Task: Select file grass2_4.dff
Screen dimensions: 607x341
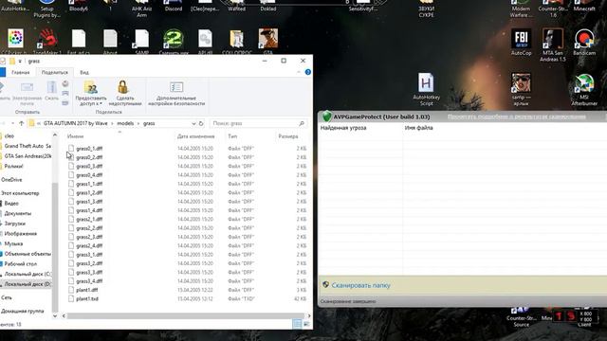Action: 89,245
